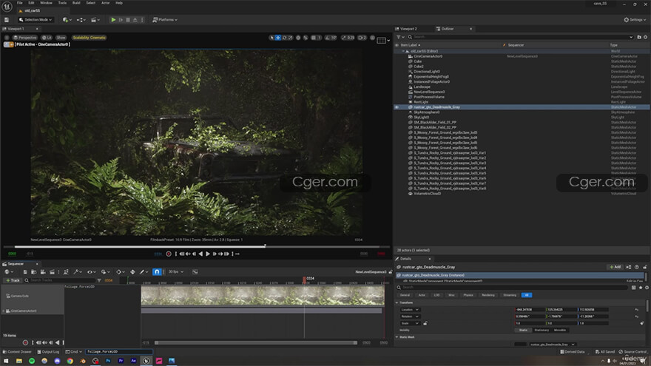Select the translate gizmo tool in viewport
The width and height of the screenshot is (651, 366).
click(x=277, y=38)
